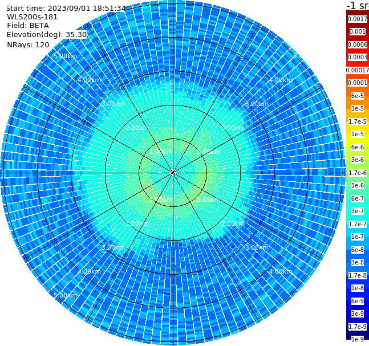This screenshot has width=369, height=346.
Task: Click the 1.7e-5 colorbar label
Action: coord(358,121)
